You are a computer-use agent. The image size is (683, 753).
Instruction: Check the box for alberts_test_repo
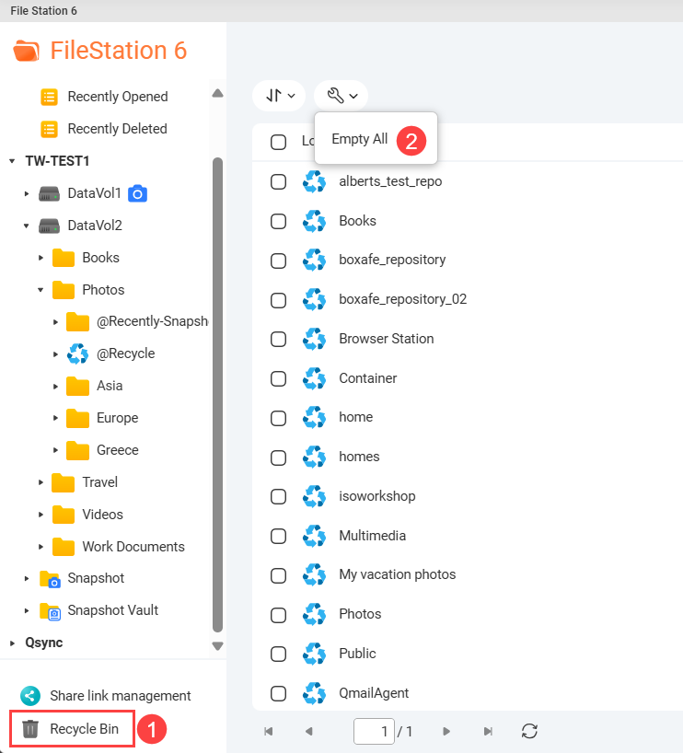279,182
